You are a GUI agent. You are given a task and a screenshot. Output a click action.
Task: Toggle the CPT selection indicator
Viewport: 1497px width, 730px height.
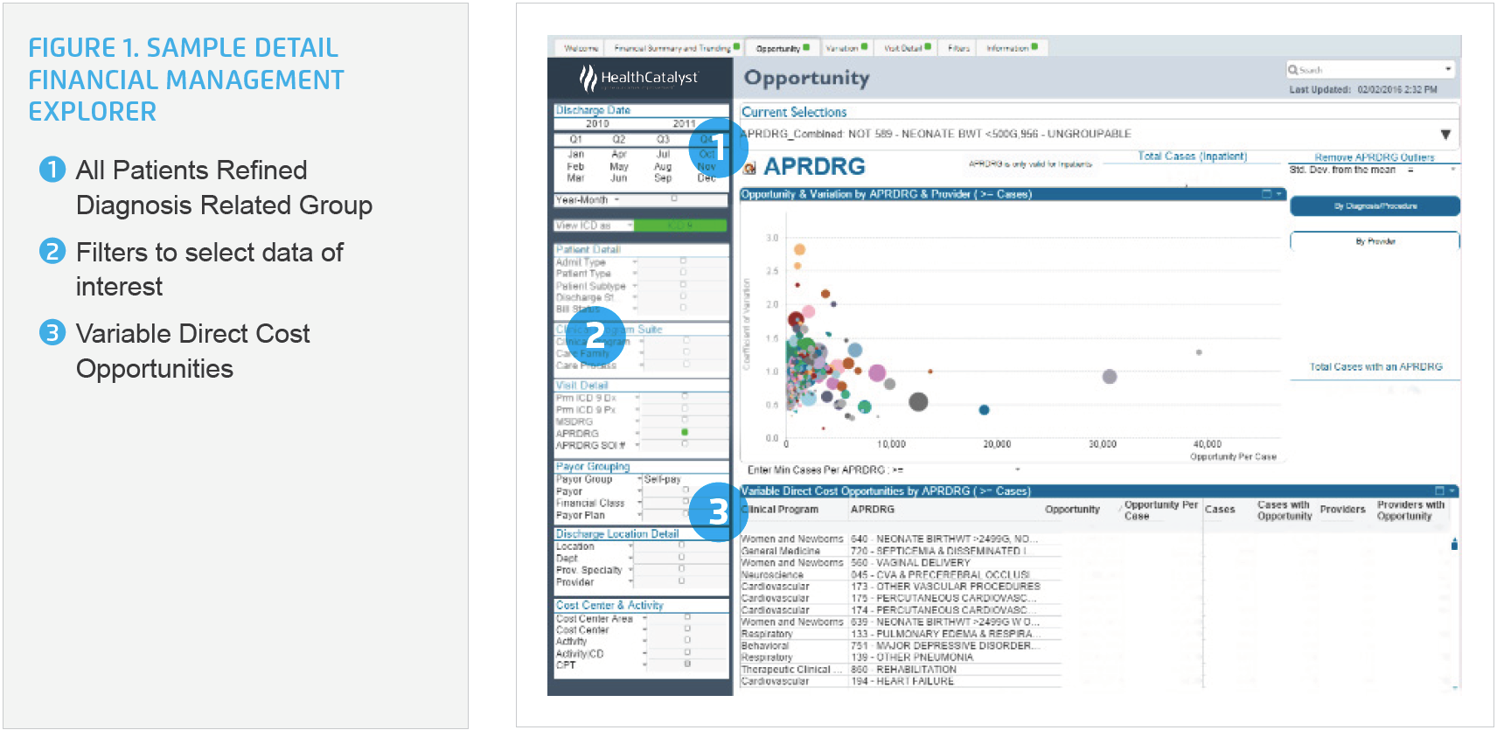pyautogui.click(x=687, y=664)
